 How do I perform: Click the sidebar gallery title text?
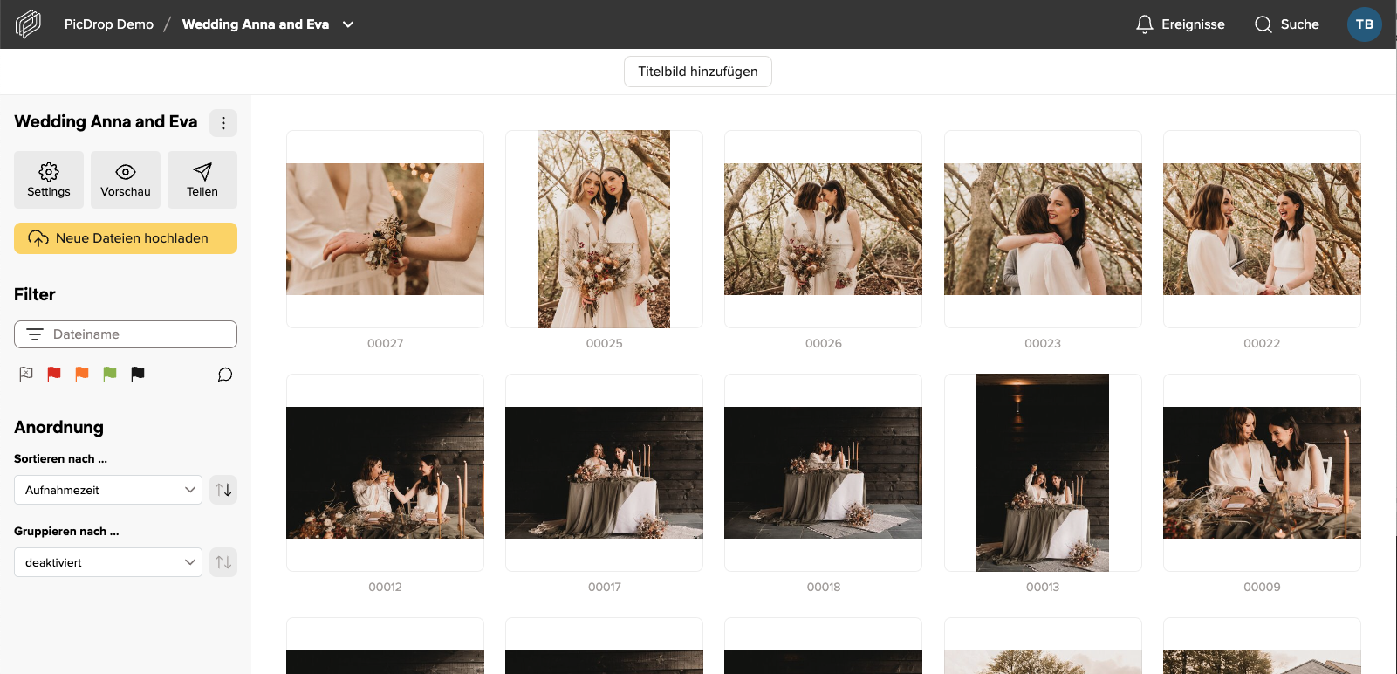(106, 122)
